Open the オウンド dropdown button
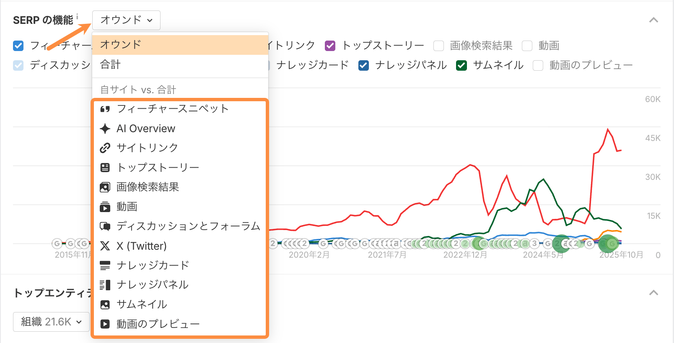 tap(126, 20)
